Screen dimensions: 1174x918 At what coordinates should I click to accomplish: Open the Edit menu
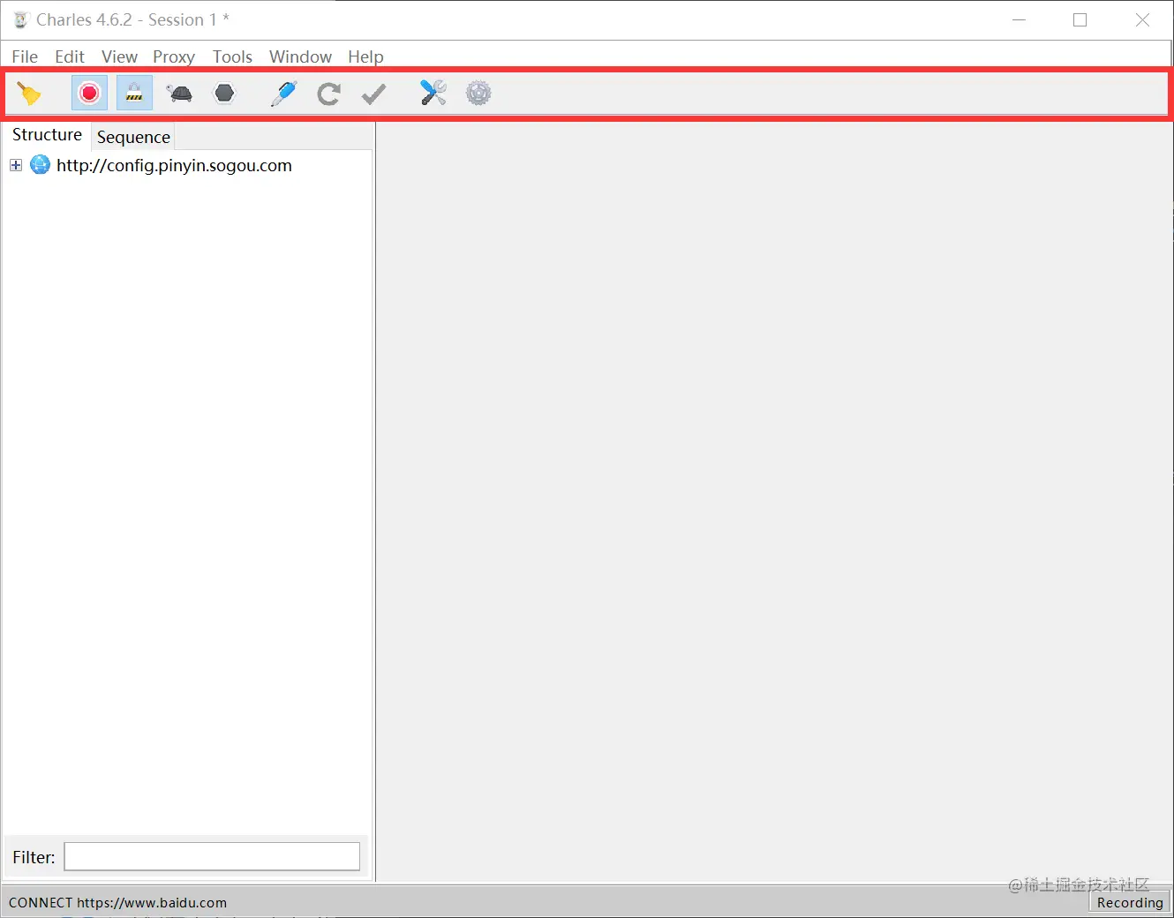click(x=70, y=56)
